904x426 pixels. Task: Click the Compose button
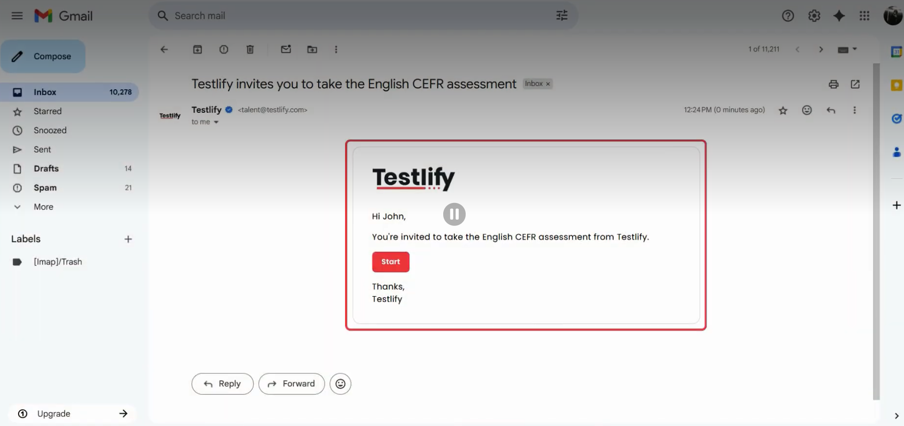click(43, 57)
